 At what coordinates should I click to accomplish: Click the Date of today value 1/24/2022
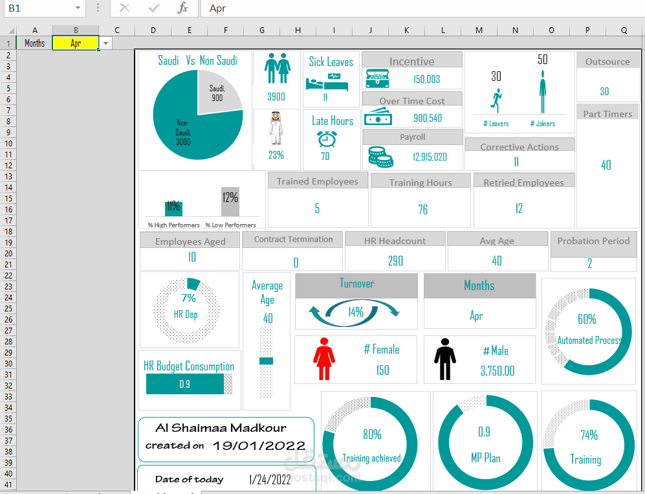coord(270,480)
